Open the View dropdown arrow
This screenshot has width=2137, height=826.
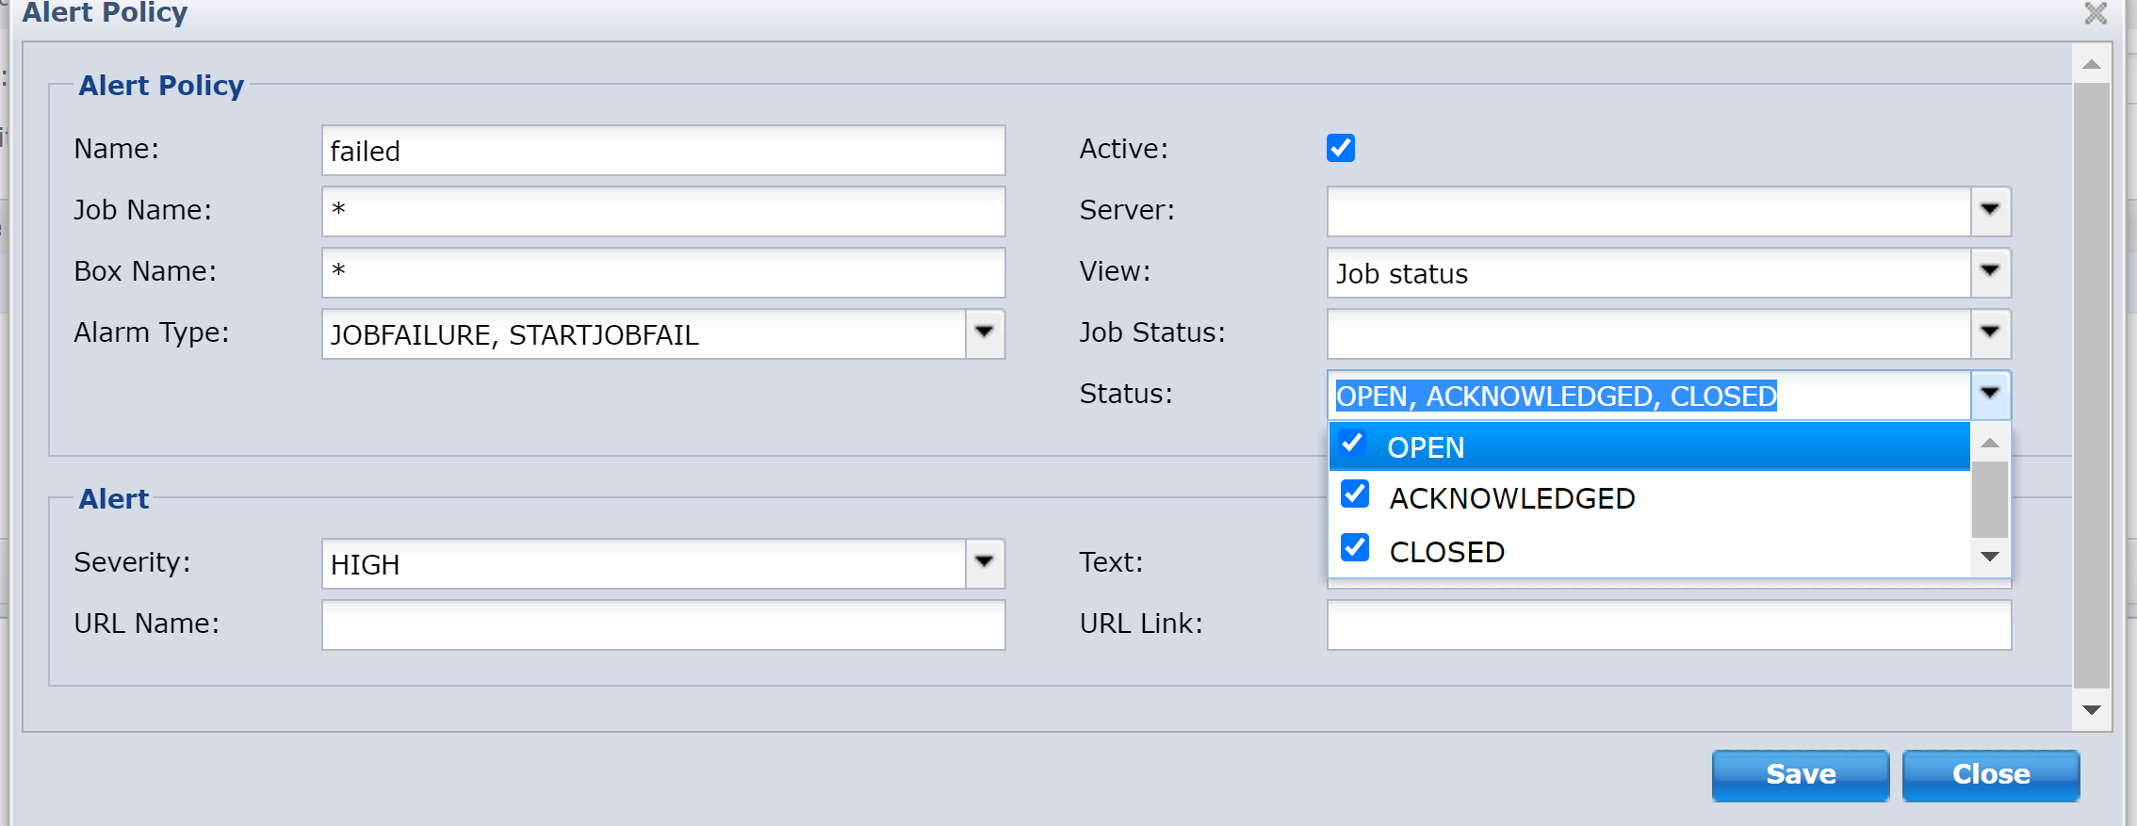tap(1990, 272)
